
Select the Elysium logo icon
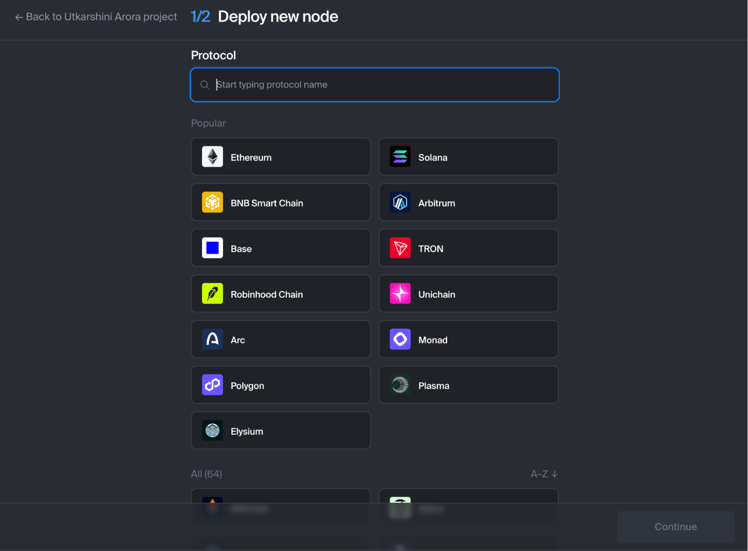[x=213, y=431]
